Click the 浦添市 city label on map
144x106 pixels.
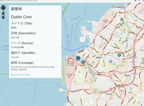click(x=118, y=27)
